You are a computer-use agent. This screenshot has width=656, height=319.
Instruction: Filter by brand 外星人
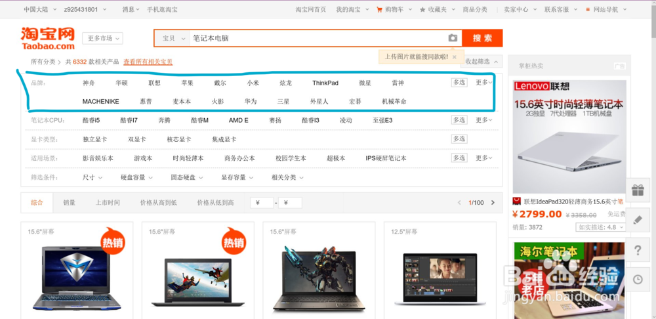point(319,101)
